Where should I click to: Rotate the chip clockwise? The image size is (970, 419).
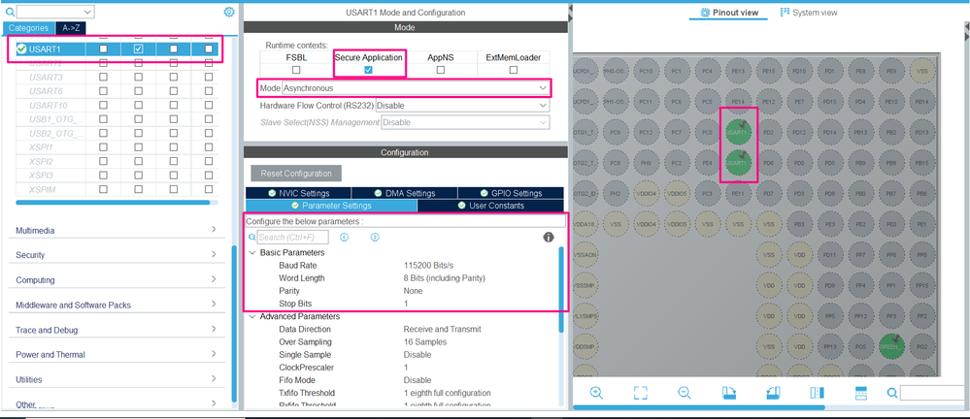(x=729, y=393)
